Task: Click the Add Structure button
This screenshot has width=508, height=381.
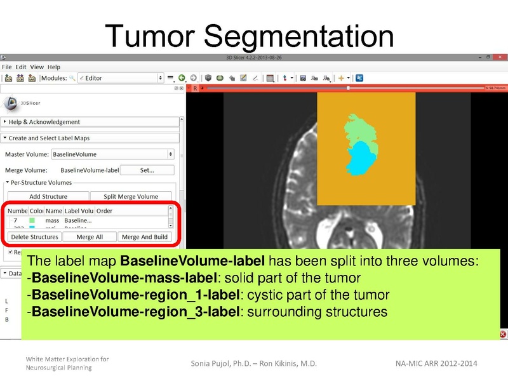Action: 48,195
